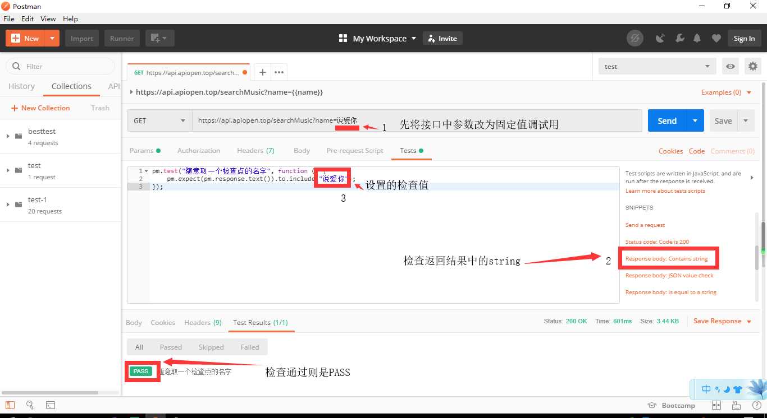The height and width of the screenshot is (418, 767).
Task: Open the Headers (7) request tab
Action: [255, 150]
